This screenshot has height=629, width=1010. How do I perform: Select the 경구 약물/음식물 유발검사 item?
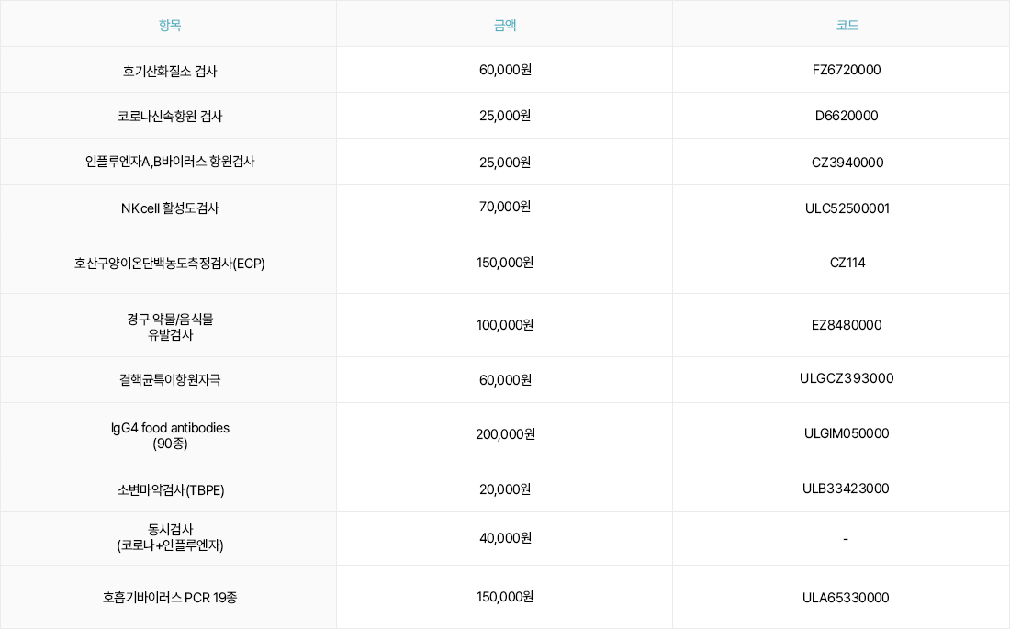tap(170, 327)
